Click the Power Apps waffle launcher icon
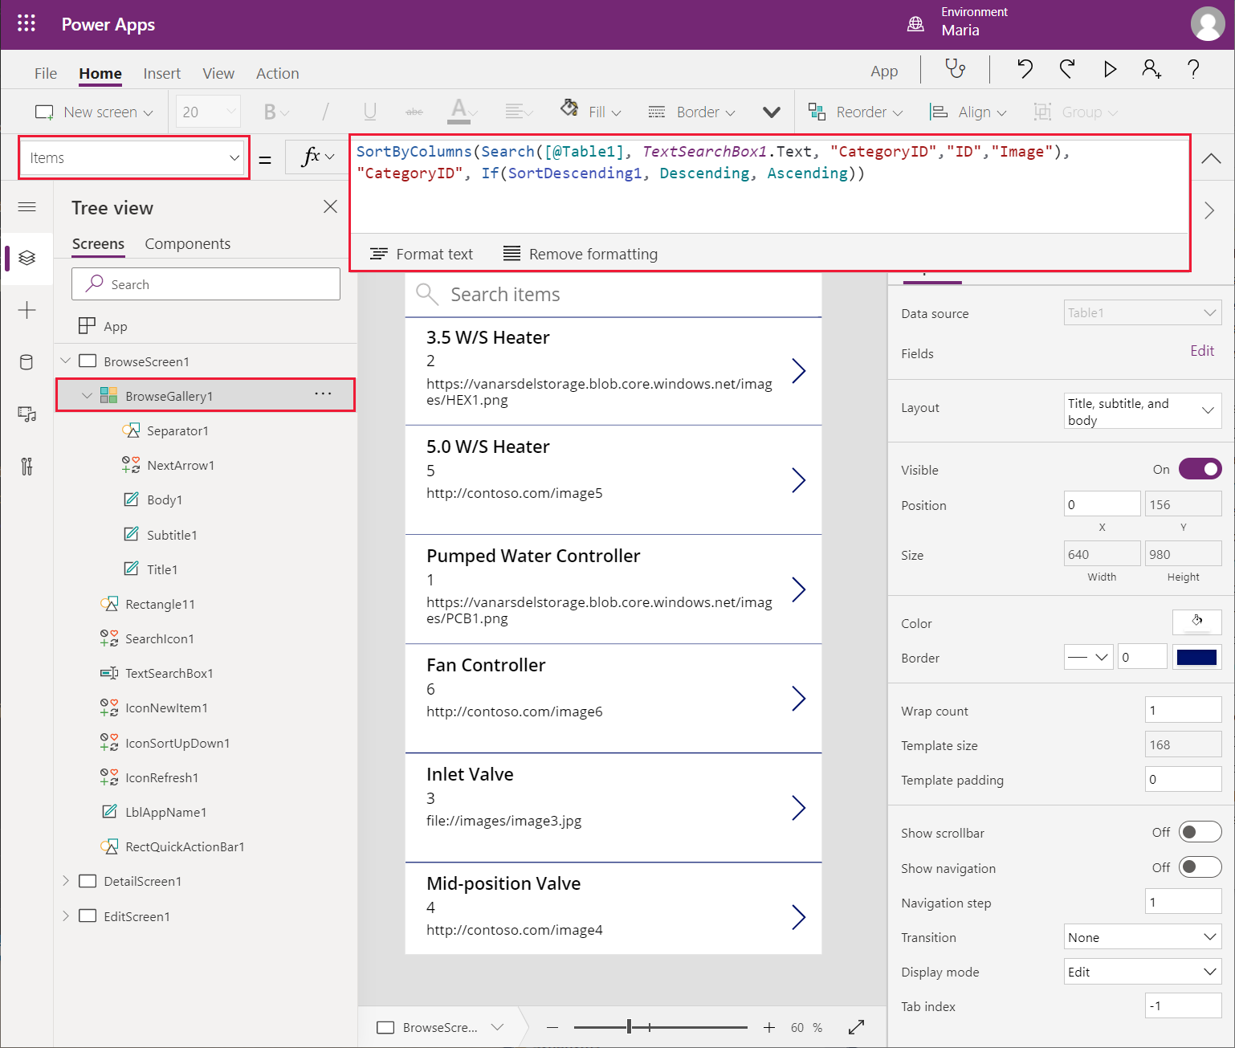 click(x=26, y=23)
